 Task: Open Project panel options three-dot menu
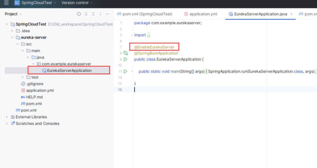(x=100, y=14)
